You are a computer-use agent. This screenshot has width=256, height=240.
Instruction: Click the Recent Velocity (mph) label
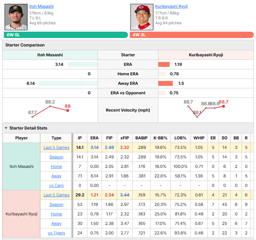(128, 110)
